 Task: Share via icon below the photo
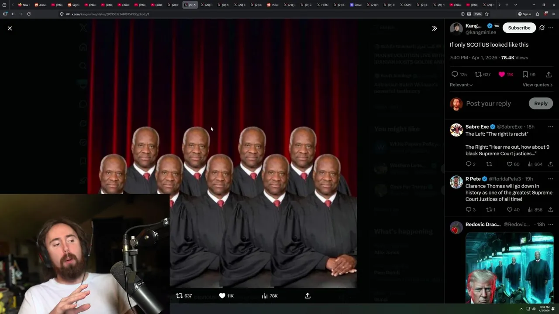pos(307,296)
